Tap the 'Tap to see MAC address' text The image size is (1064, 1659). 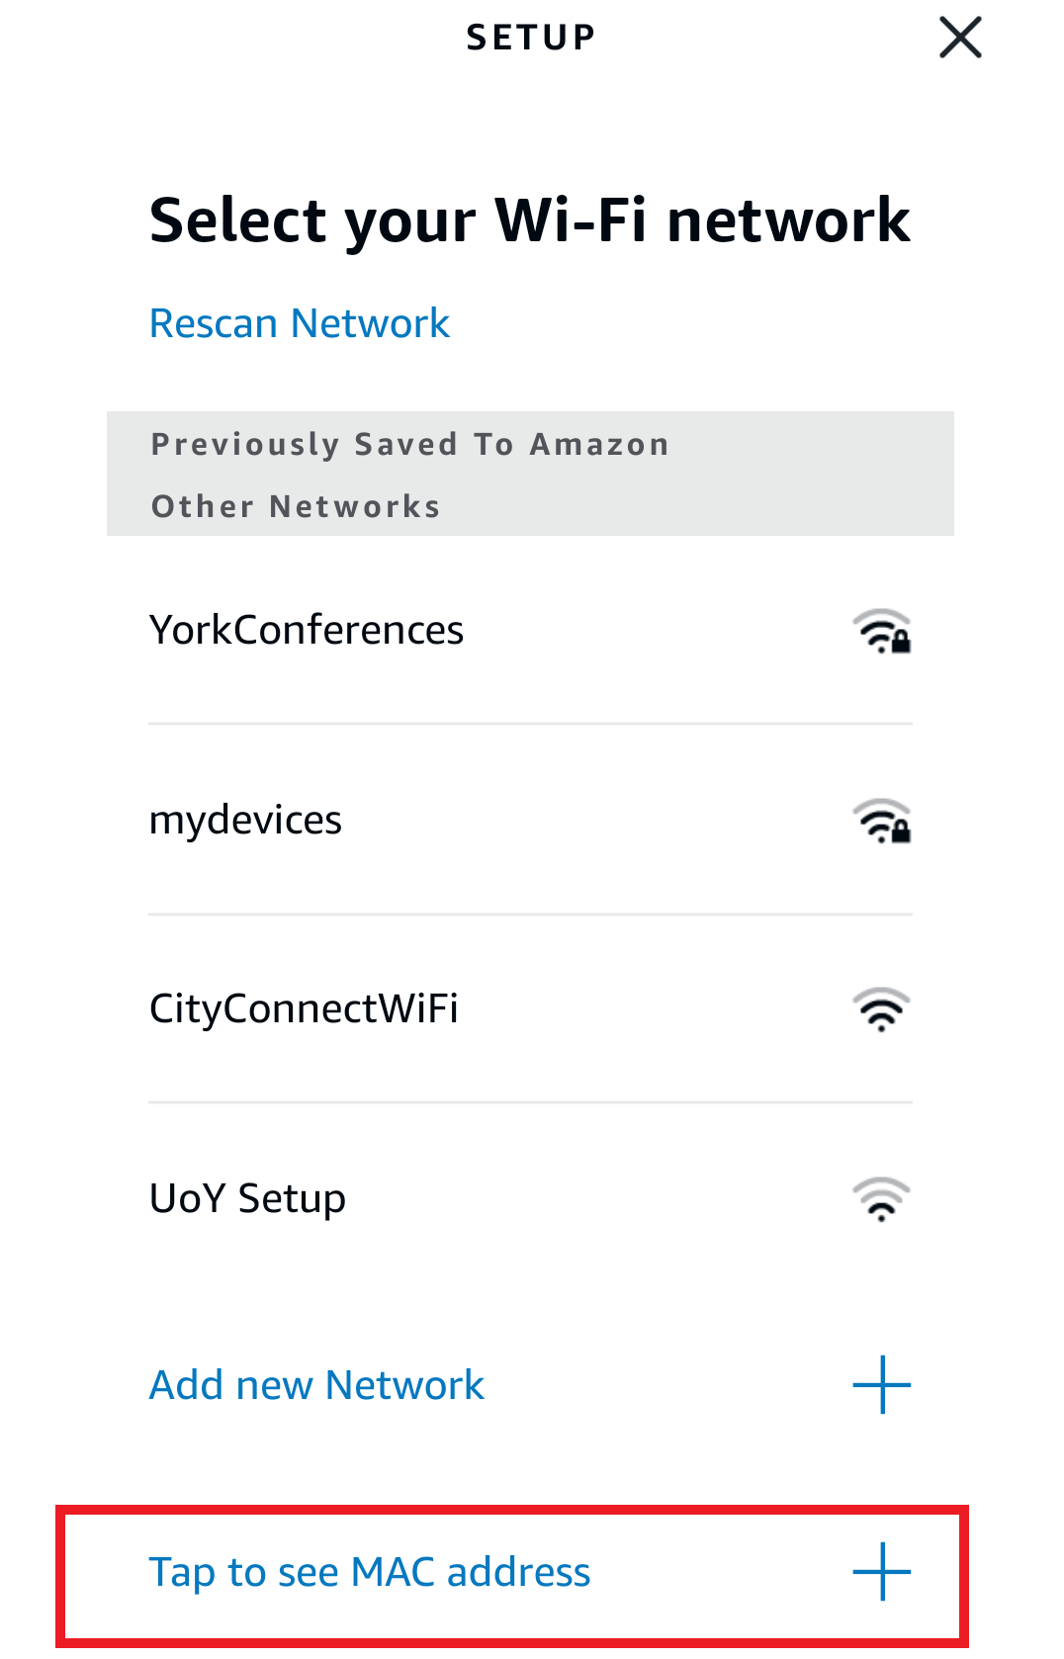(x=370, y=1572)
